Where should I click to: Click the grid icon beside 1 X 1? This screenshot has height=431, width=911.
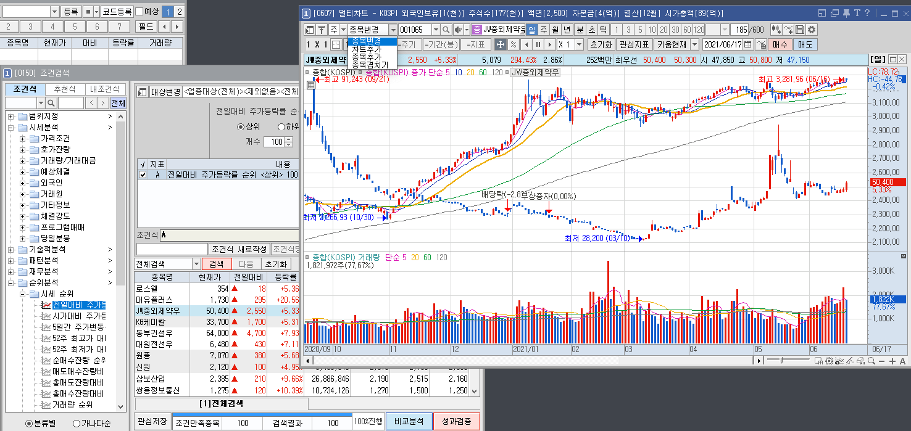tap(336, 44)
